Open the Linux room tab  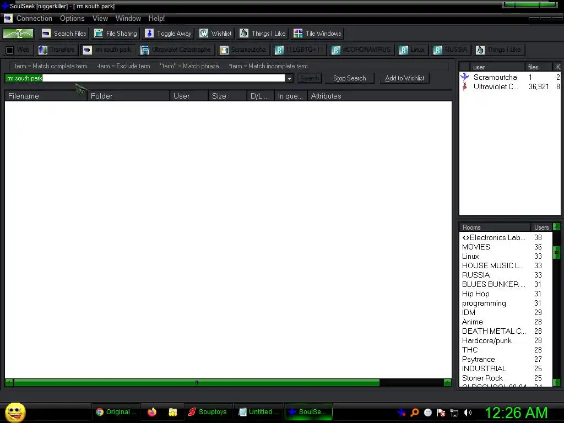tap(412, 50)
